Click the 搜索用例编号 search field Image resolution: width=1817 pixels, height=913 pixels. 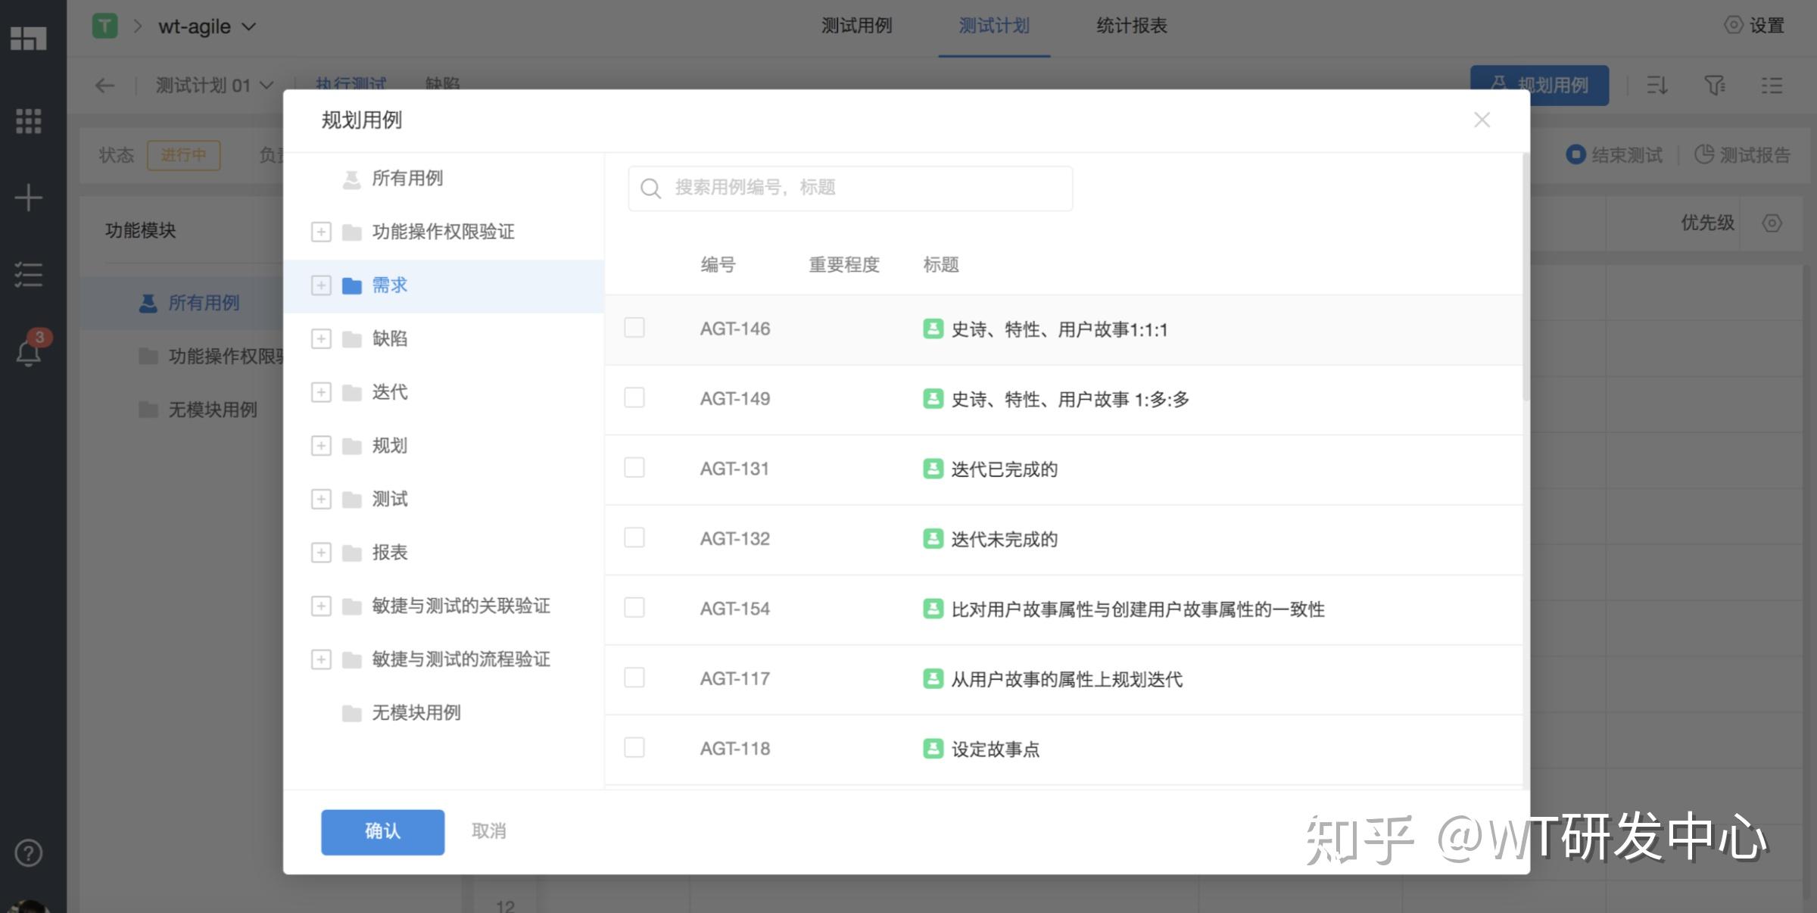point(850,188)
